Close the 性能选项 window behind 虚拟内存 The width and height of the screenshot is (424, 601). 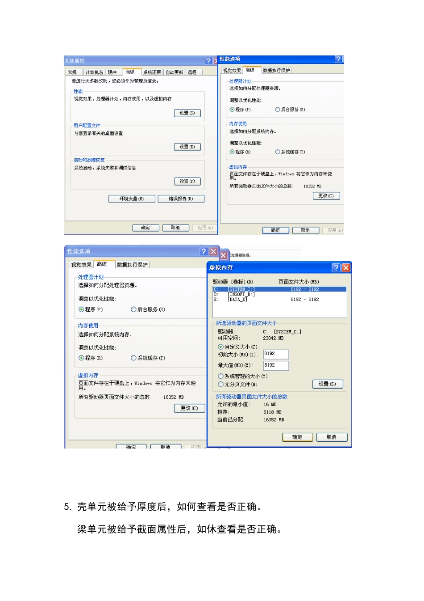pos(213,251)
